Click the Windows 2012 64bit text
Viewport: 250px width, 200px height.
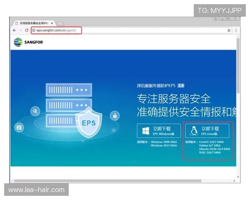pyautogui.click(x=164, y=145)
